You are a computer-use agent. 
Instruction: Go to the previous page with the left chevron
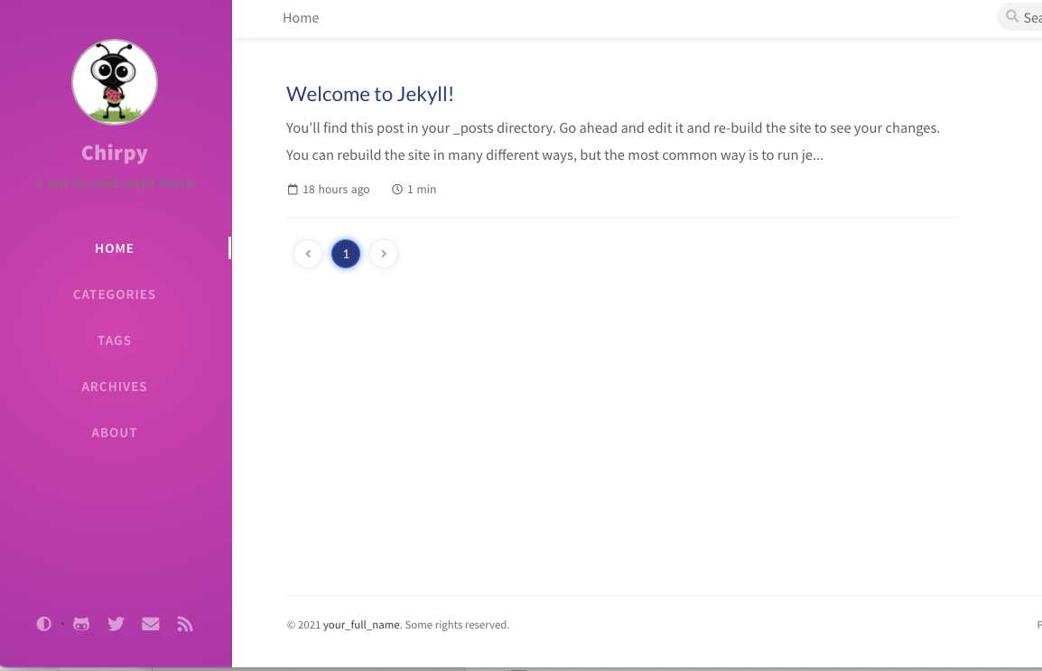(308, 254)
